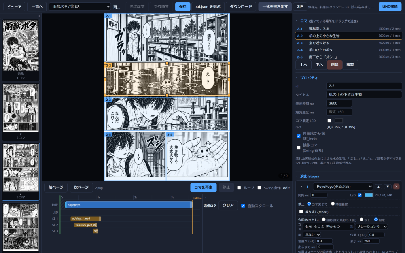This screenshot has width=405, height=253.
Task: Play the panel with コマを再生
Action: point(203,187)
